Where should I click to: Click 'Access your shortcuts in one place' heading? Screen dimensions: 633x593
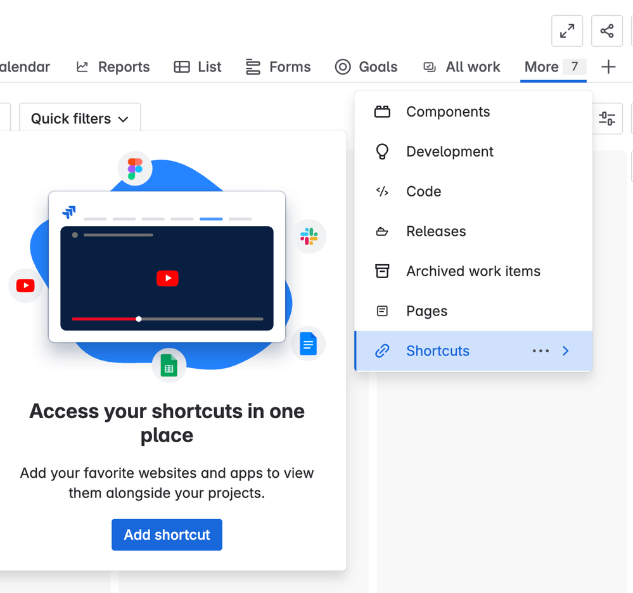pyautogui.click(x=167, y=423)
